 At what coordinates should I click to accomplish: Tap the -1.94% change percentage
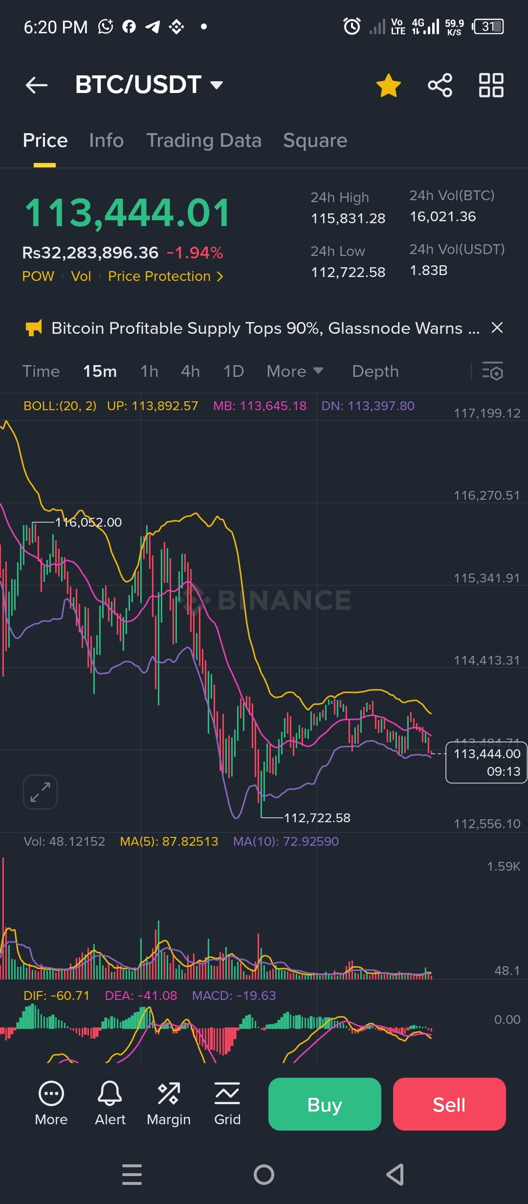pos(195,253)
